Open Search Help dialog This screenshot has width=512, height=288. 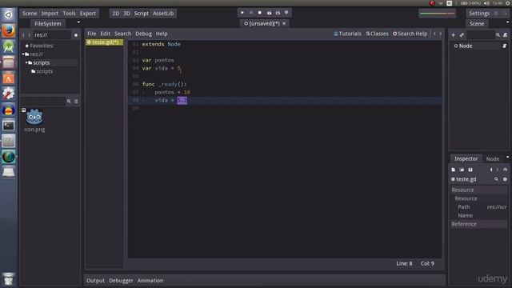coord(410,34)
